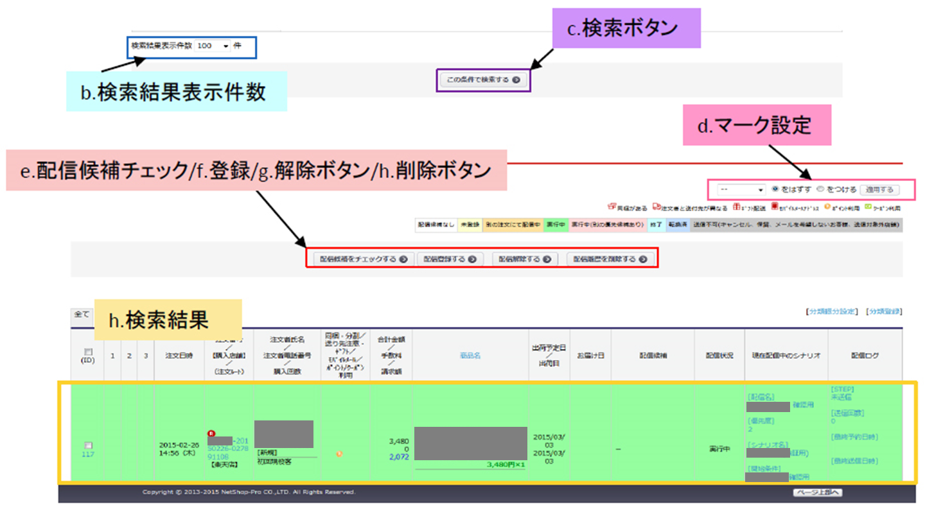Click the 配信候補をチェックする button
The height and width of the screenshot is (509, 925).
[x=364, y=259]
